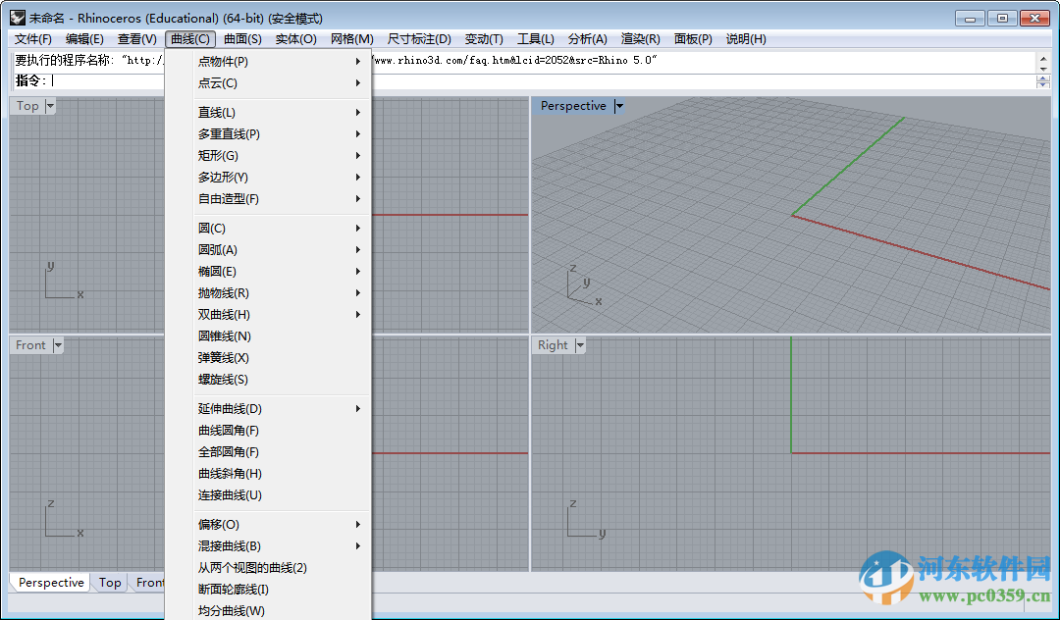The height and width of the screenshot is (620, 1060).
Task: Open the Top viewport title dropdown arrow
Action: tap(50, 106)
